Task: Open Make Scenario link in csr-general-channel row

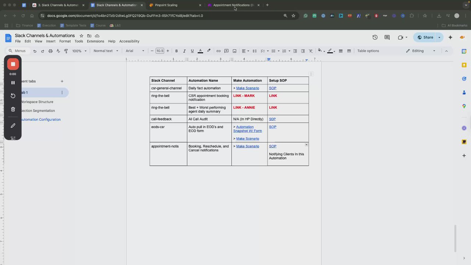Action: (248, 88)
